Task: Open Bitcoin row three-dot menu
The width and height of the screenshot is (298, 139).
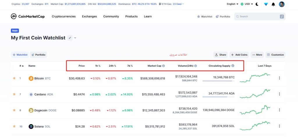Action: click(279, 78)
